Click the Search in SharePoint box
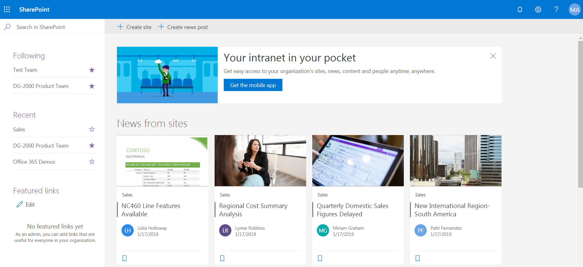The image size is (583, 267). (55, 27)
